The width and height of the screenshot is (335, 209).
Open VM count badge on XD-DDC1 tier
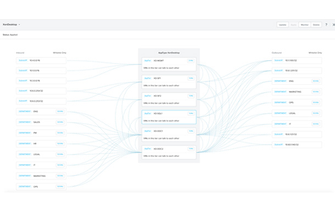191,131
